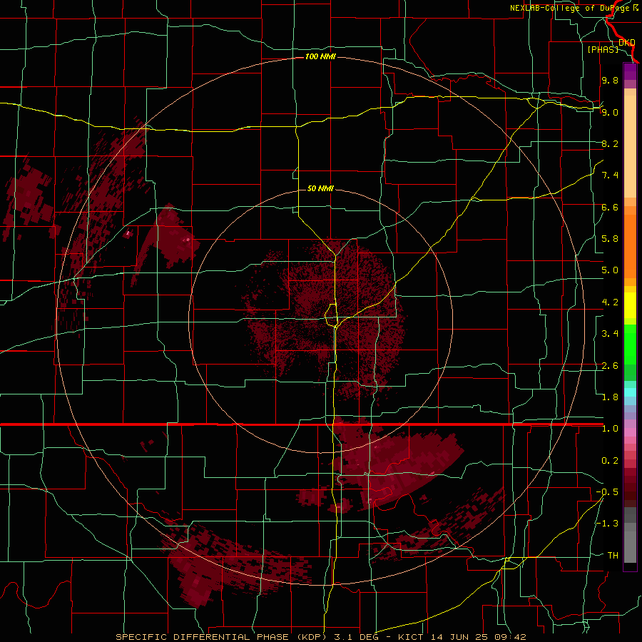642x642 pixels.
Task: Click the 8.2 value on the color scale
Action: click(x=610, y=143)
